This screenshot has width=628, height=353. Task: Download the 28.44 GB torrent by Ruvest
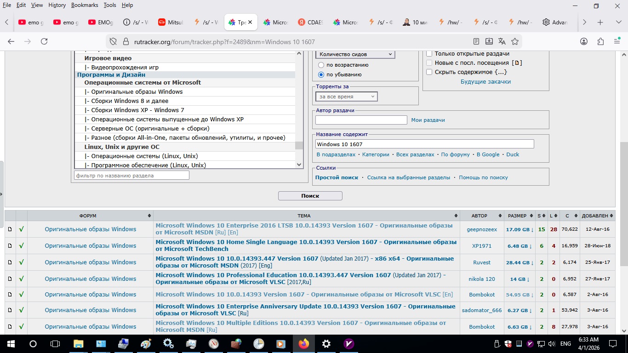(x=520, y=262)
